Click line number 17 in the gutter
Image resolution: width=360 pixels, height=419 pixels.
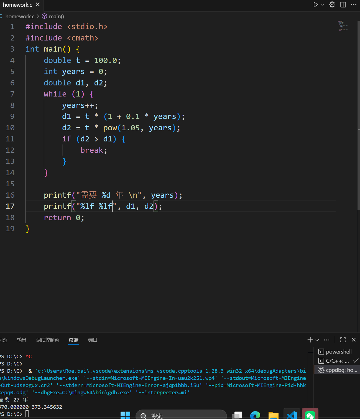point(10,206)
